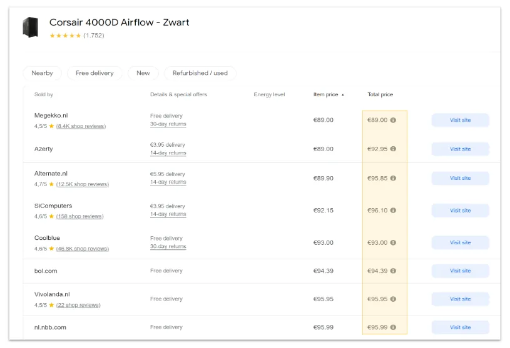Viewport: 510px width, 348px height.
Task: Open Alternate.nl 12.5K shop reviews
Action: tap(83, 184)
